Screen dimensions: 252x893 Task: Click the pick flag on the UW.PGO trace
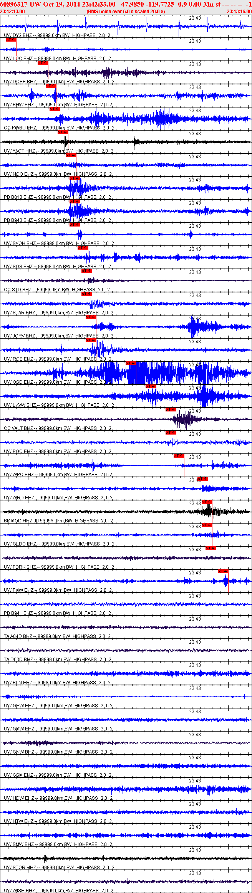[171, 433]
